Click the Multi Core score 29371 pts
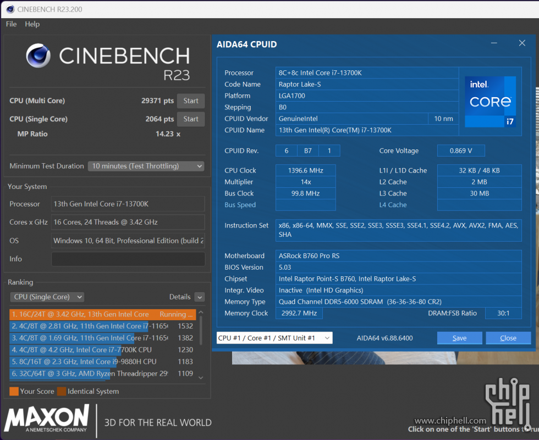The width and height of the screenshot is (539, 440). coord(157,101)
